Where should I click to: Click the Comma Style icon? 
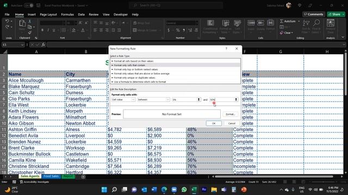coord(184,30)
